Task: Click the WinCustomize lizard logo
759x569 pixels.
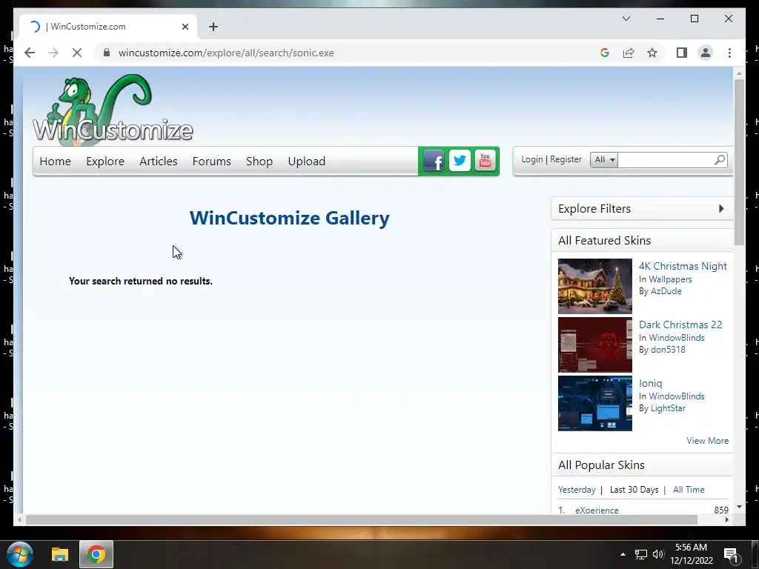Action: coord(113,110)
